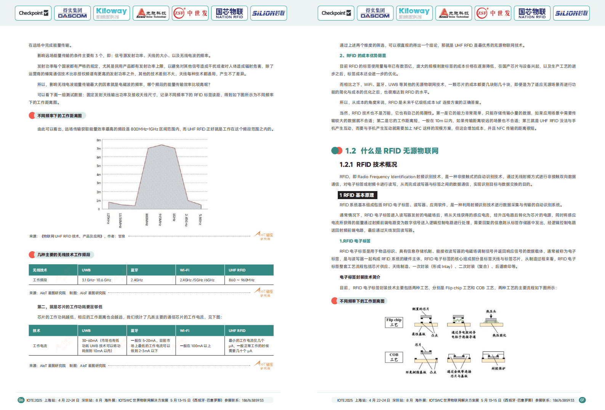Screen dimensions: 605x410
Task: Click the contact number 18676385933 on page 06 footer
Action: tap(253, 400)
